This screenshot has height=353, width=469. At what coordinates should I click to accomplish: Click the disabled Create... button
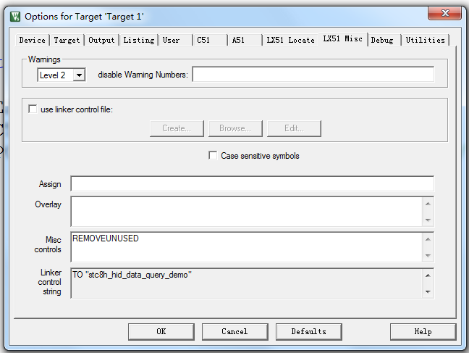(177, 128)
